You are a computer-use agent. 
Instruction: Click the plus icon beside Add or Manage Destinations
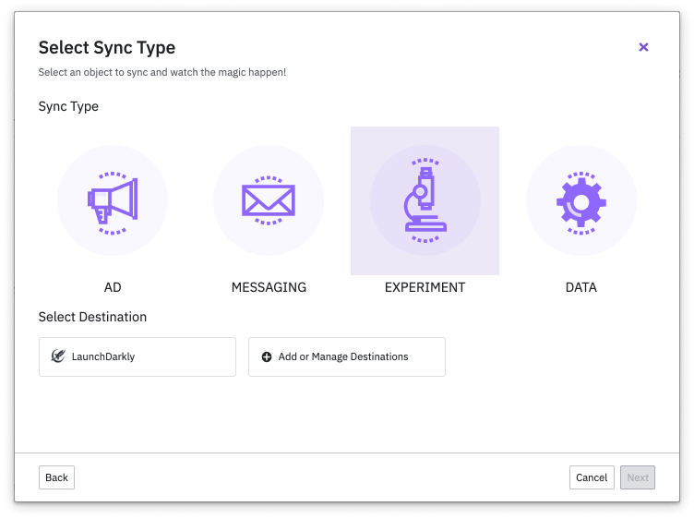(267, 356)
